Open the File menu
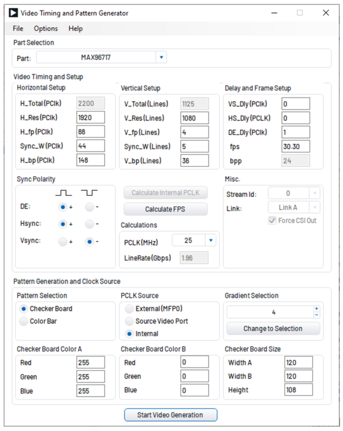Image resolution: width=343 pixels, height=431 pixels. [18, 28]
